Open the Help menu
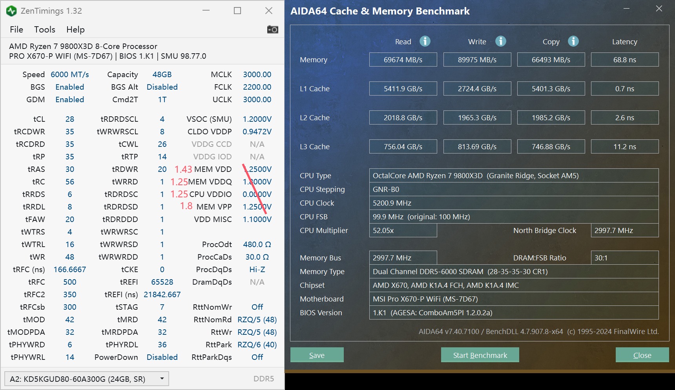Viewport: 675px width, 390px height. (x=75, y=29)
